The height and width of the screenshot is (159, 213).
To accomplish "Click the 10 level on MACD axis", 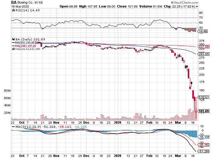I will 202,126.
